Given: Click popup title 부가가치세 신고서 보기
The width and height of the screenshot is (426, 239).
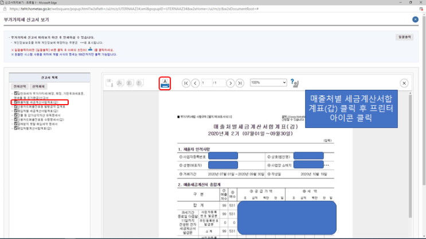Looking at the screenshot, I should [x=26, y=20].
